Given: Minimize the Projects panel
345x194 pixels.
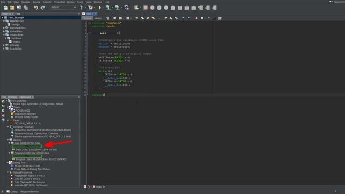Looking at the screenshot, I should pos(79,13).
